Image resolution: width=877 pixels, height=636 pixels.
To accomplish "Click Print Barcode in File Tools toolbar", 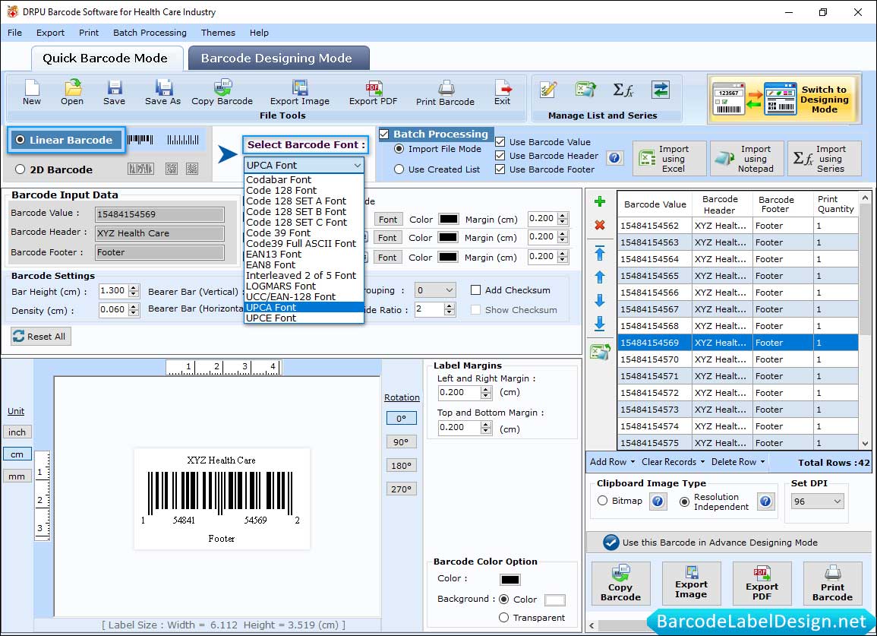I will coord(445,93).
